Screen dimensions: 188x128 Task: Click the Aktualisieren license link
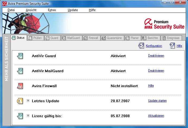[x=156, y=116]
